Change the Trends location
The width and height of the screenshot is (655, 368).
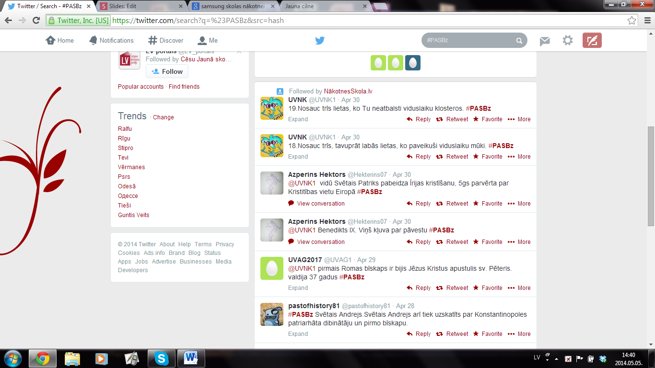coord(164,117)
